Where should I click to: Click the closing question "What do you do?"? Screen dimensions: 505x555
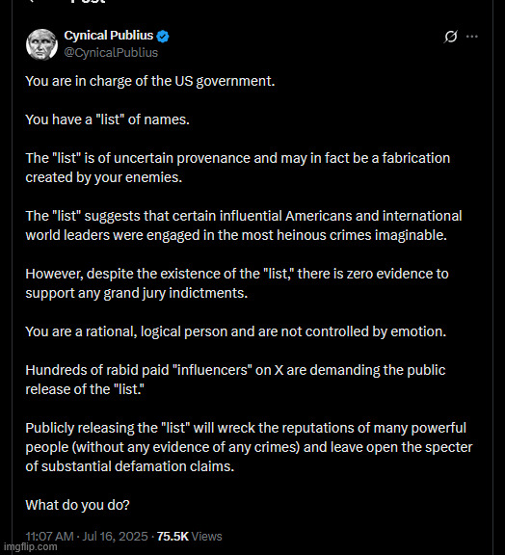tap(77, 505)
